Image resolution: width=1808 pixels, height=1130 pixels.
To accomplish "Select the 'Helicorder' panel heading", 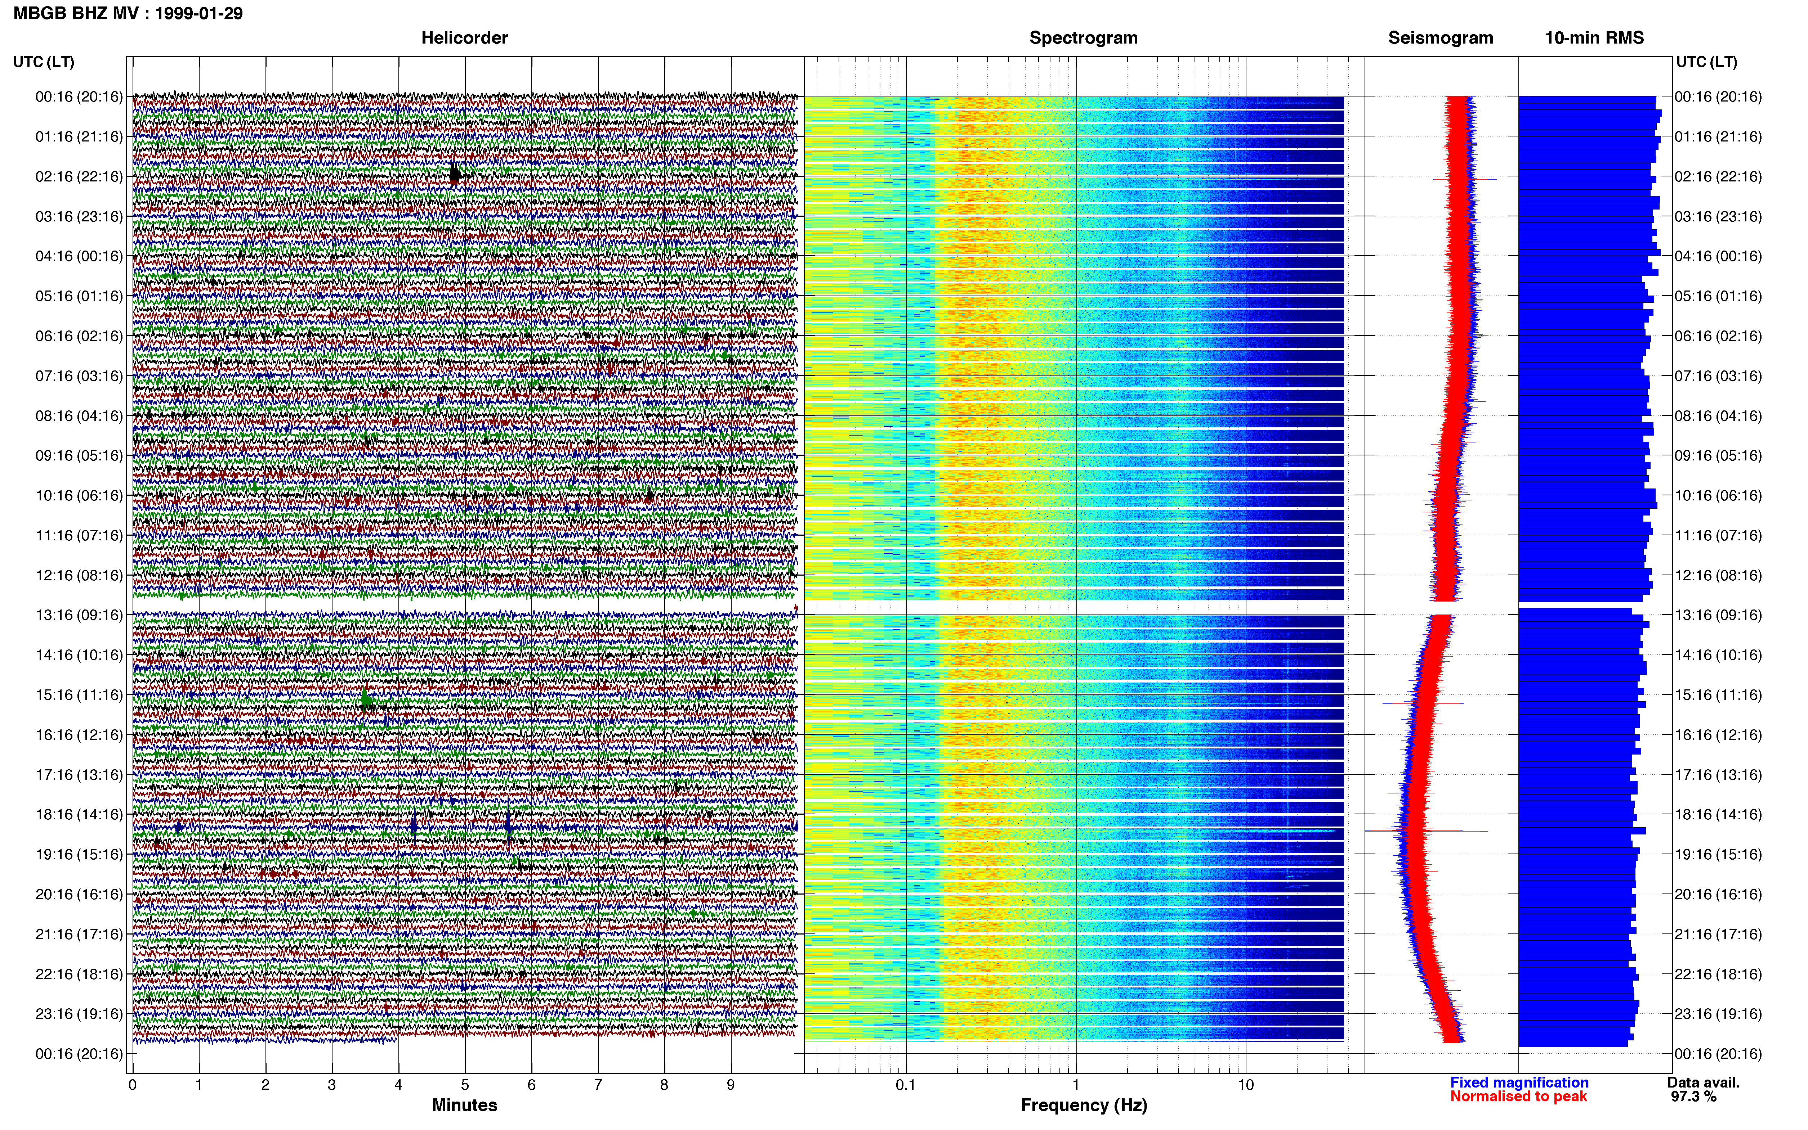I will pyautogui.click(x=464, y=38).
